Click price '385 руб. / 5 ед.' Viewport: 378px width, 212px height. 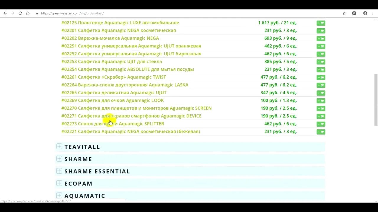coord(281,62)
